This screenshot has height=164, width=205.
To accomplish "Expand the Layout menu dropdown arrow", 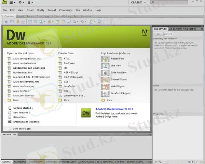I will pyautogui.click(x=15, y=3).
